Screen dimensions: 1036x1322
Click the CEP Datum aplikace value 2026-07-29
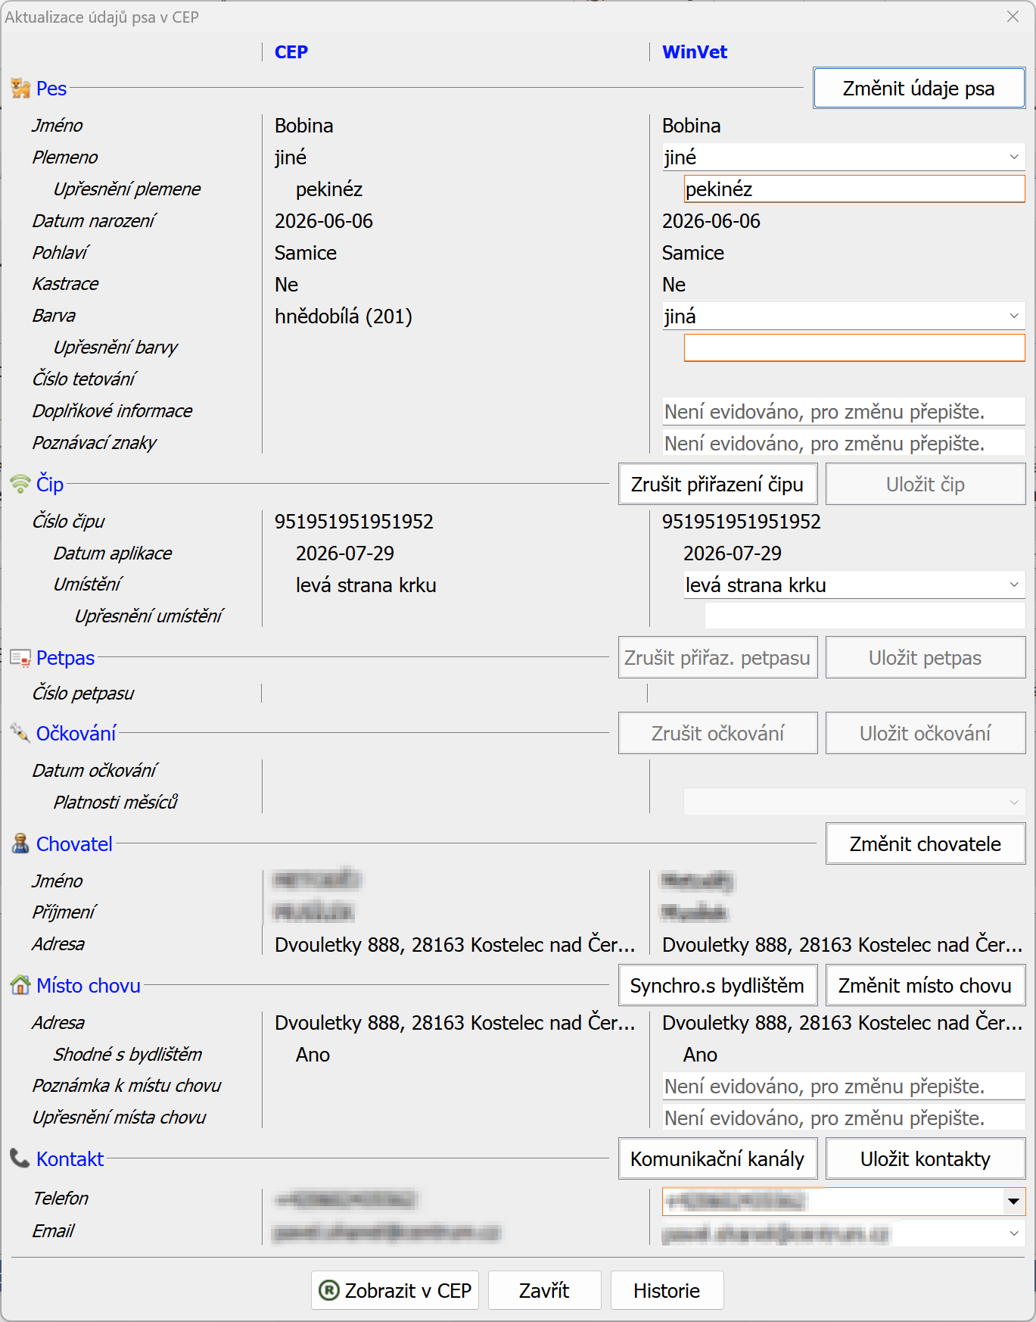click(x=345, y=553)
